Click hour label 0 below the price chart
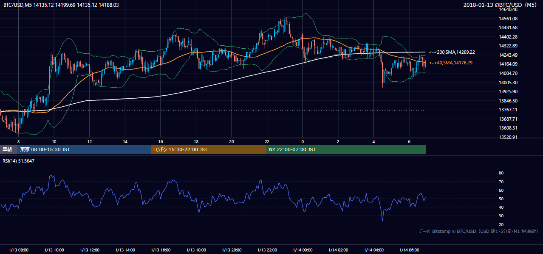Screen dimensions: 543x254 (303, 141)
